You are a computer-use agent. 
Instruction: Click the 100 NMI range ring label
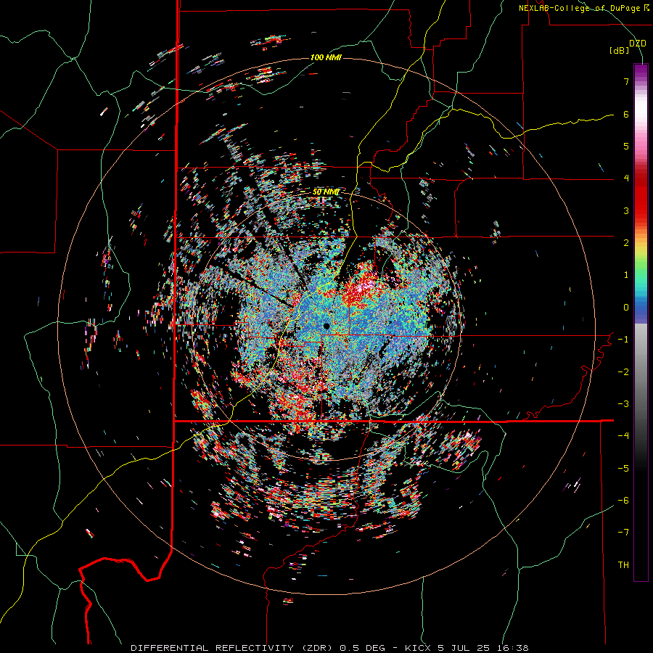point(326,57)
